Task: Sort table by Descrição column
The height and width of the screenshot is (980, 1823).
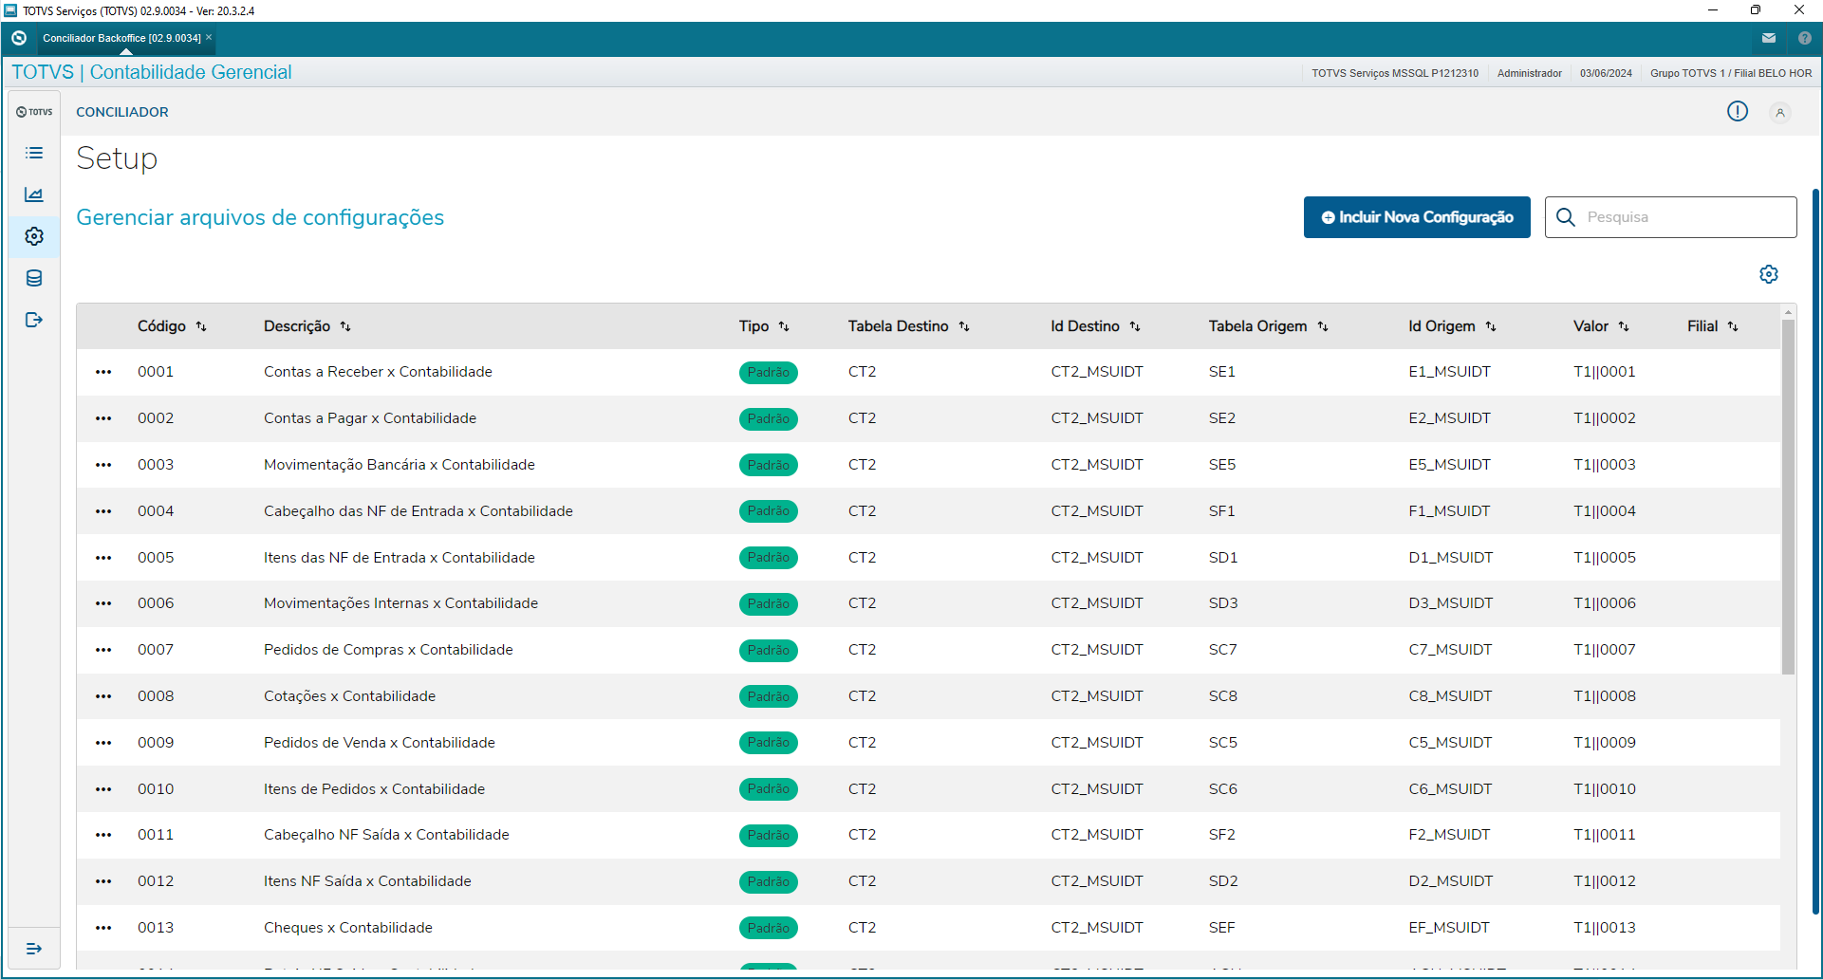Action: (345, 326)
